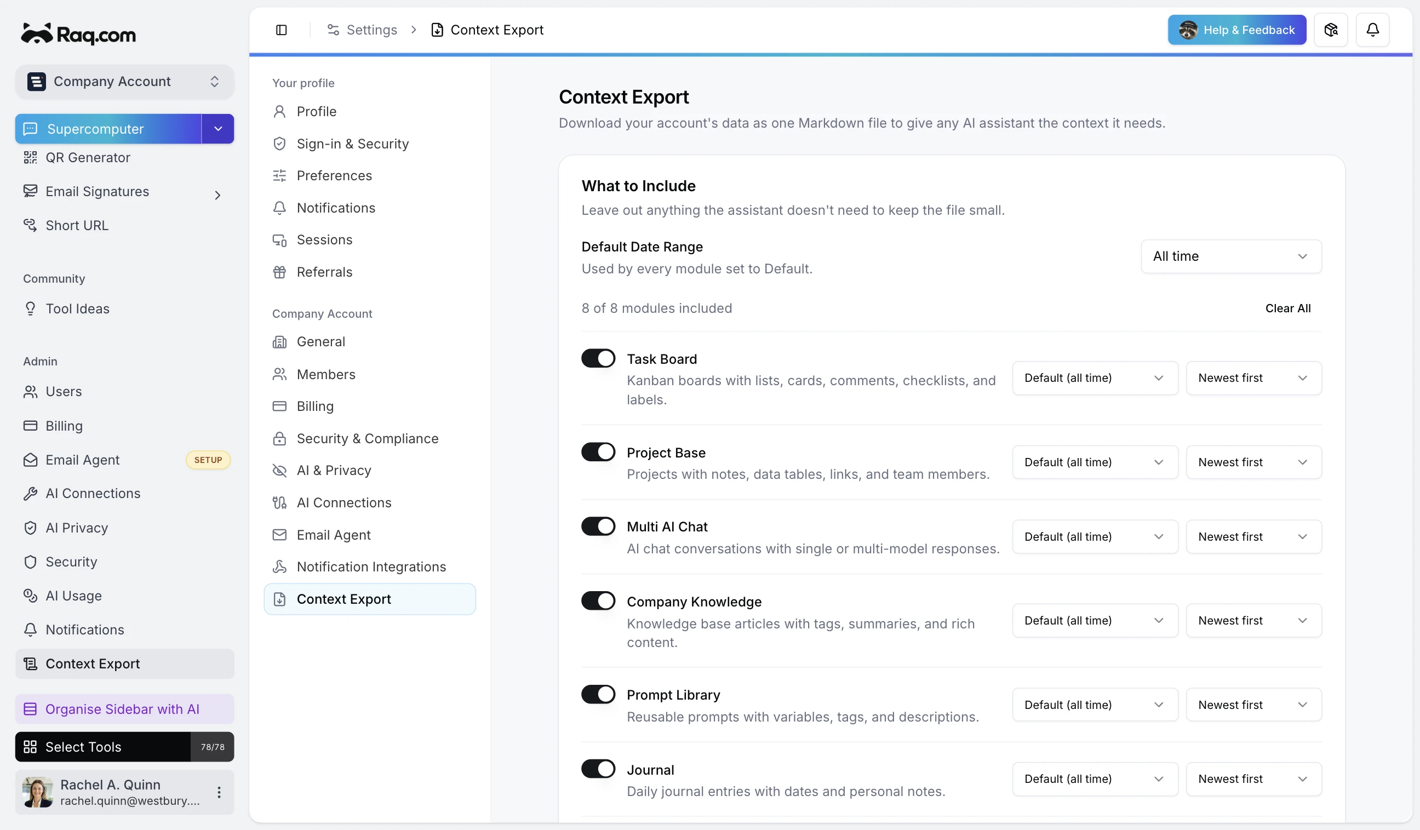Open AI Usage in the admin sidebar
Screen dimensions: 1420x830
click(x=124, y=596)
